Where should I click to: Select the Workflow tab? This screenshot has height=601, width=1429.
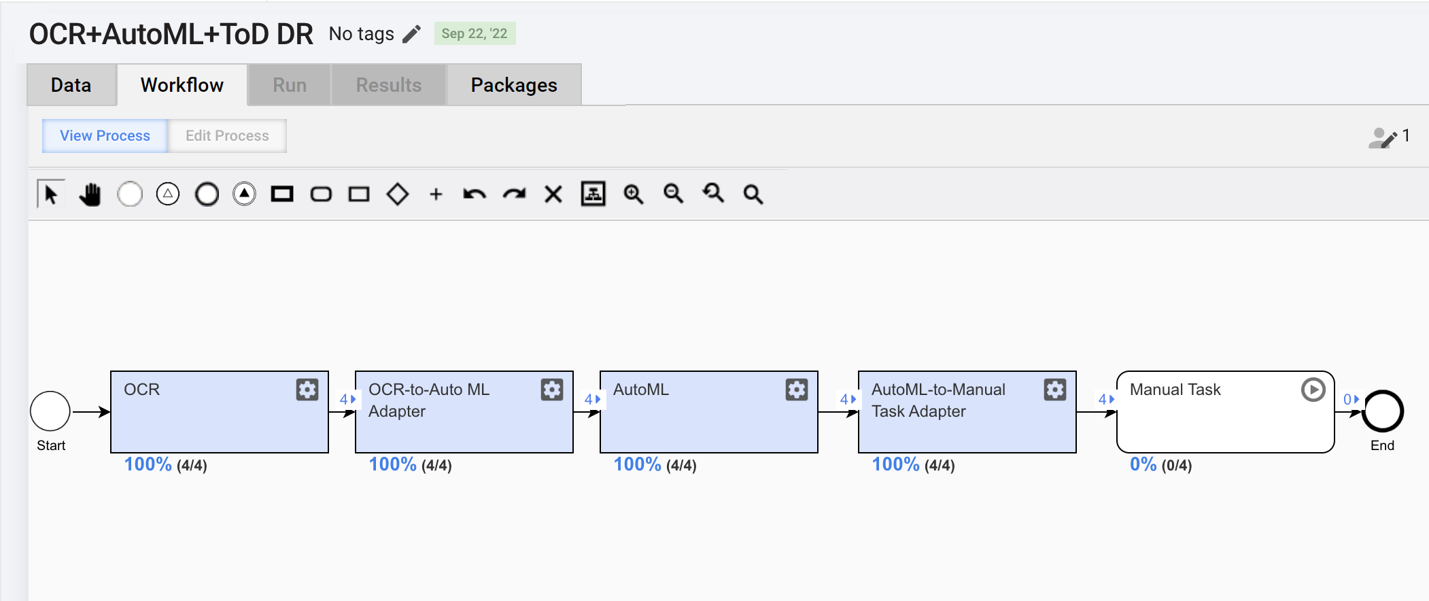coord(182,85)
